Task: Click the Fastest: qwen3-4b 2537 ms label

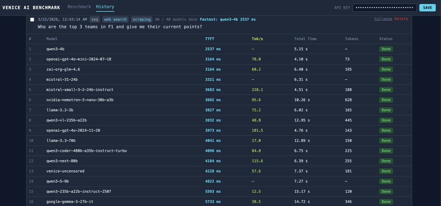Action: 228,19
